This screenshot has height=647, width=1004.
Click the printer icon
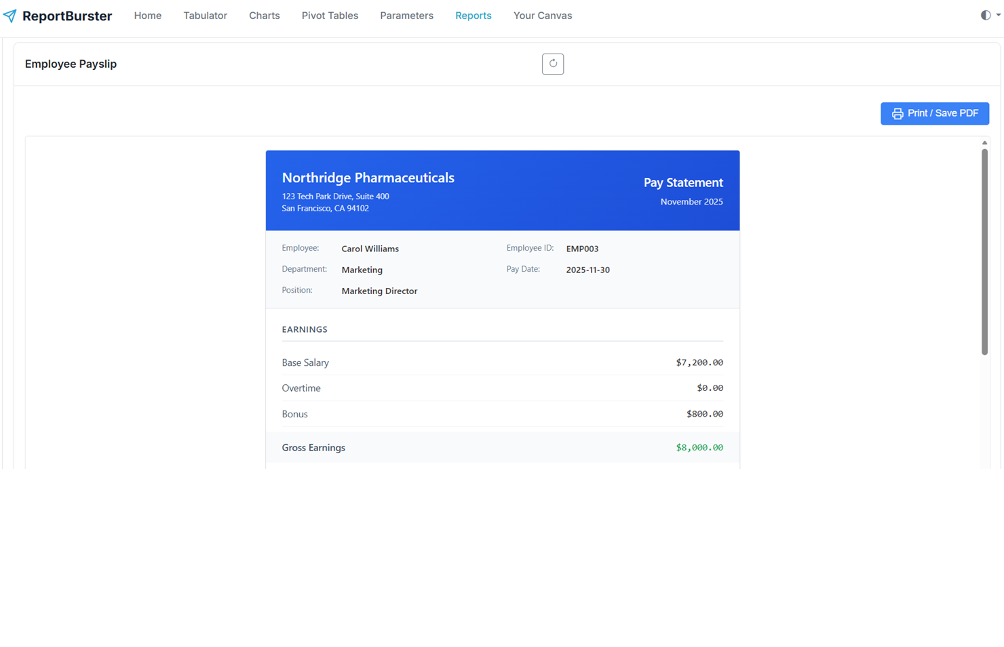pyautogui.click(x=897, y=114)
